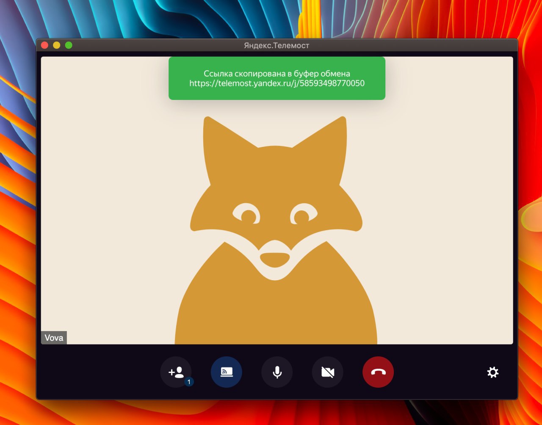The height and width of the screenshot is (425, 542).
Task: Start screen sharing with the cast icon
Action: (227, 372)
